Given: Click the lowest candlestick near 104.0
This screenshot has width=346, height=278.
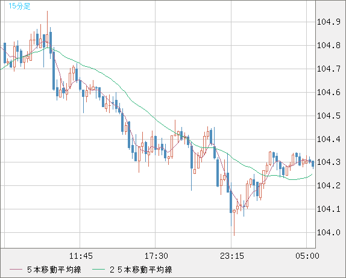Looking at the screenshot, I should (x=234, y=223).
